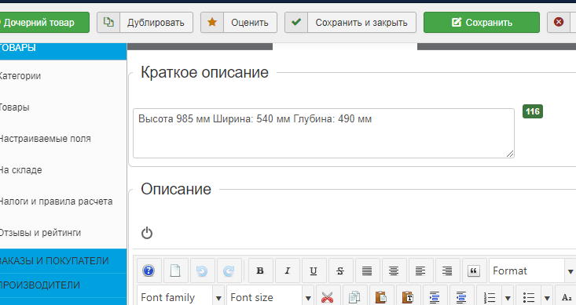The height and width of the screenshot is (305, 576).
Task: Apply center alignment
Action: tap(394, 271)
